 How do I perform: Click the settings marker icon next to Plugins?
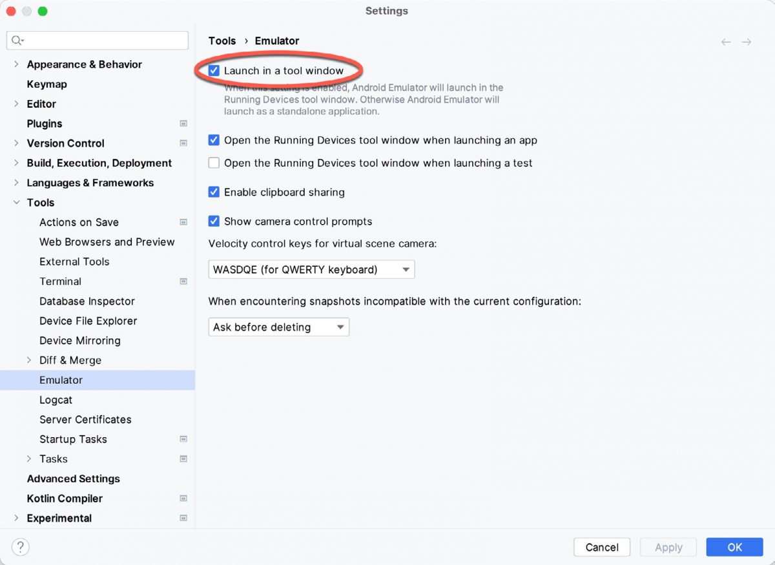click(183, 123)
